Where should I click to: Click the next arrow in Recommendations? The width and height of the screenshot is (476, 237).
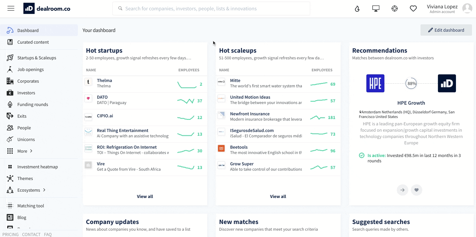[402, 190]
